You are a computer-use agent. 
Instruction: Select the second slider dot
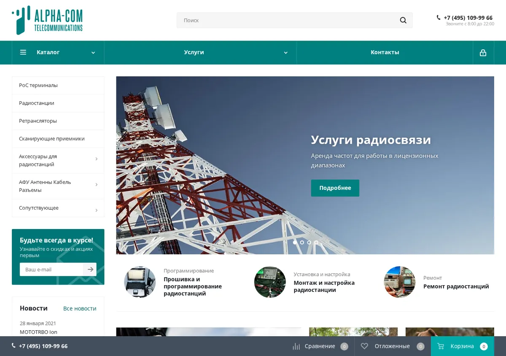pos(302,243)
